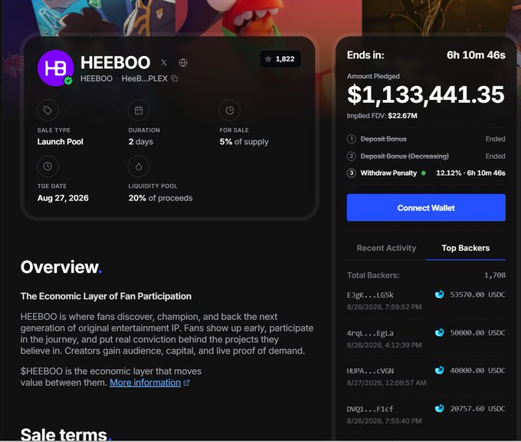
Task: Click the Liquidity Pool droplet icon
Action: [139, 167]
